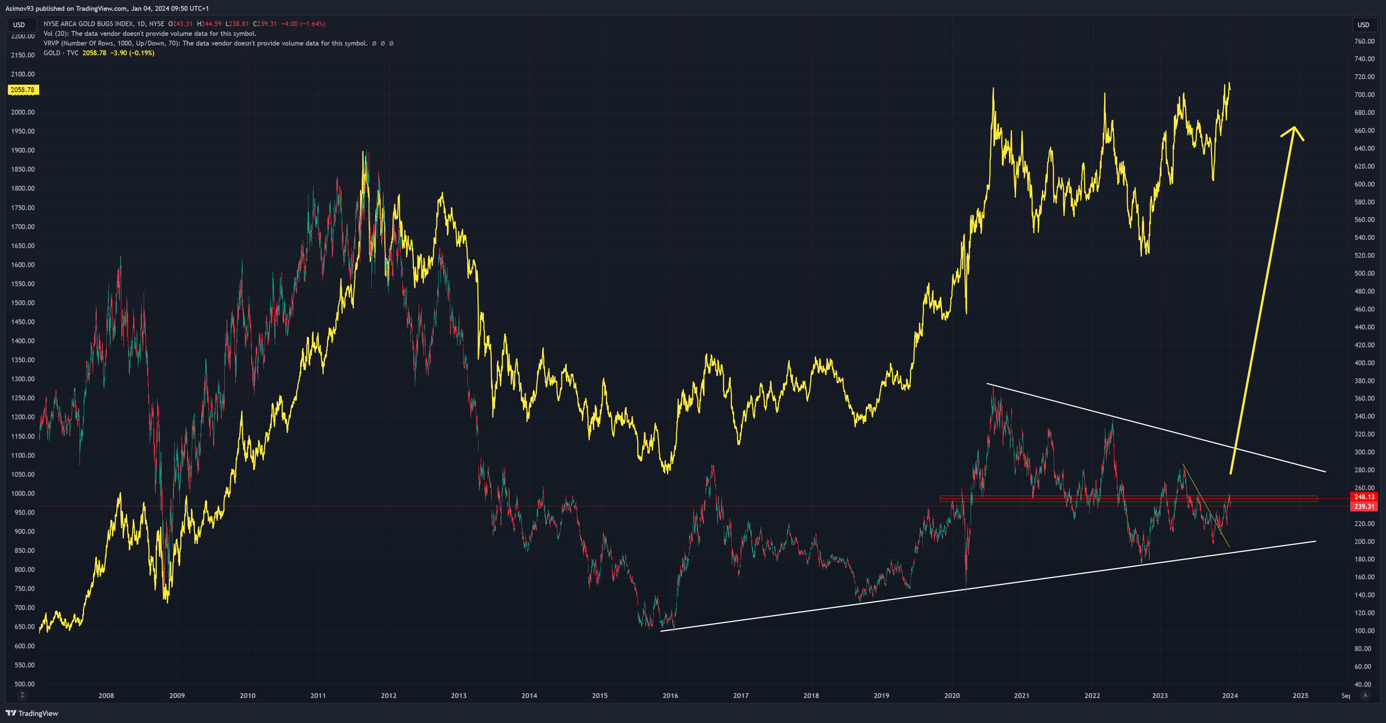Click the TradingView logo at bottom left
This screenshot has height=723, width=1386.
(x=32, y=713)
